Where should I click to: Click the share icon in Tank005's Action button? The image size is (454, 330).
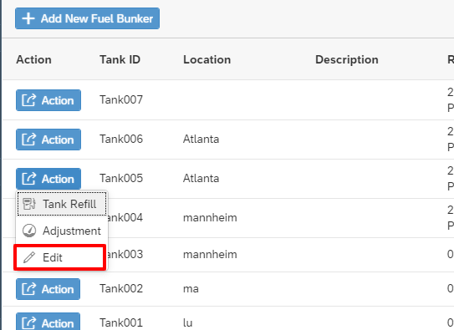[x=29, y=179]
